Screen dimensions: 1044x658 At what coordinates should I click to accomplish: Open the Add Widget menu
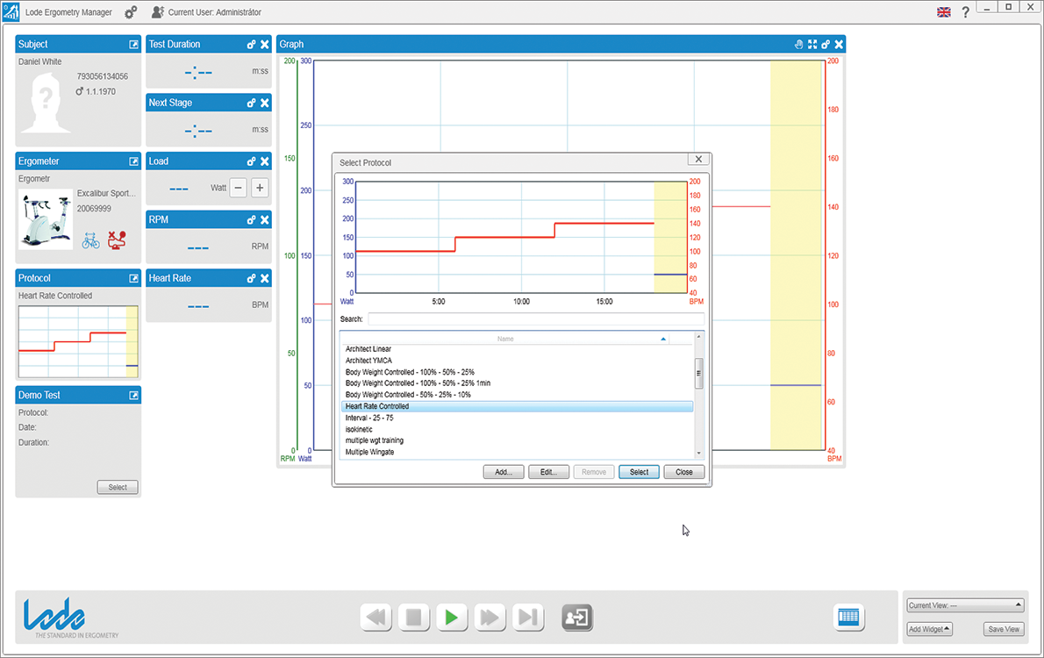(x=927, y=629)
